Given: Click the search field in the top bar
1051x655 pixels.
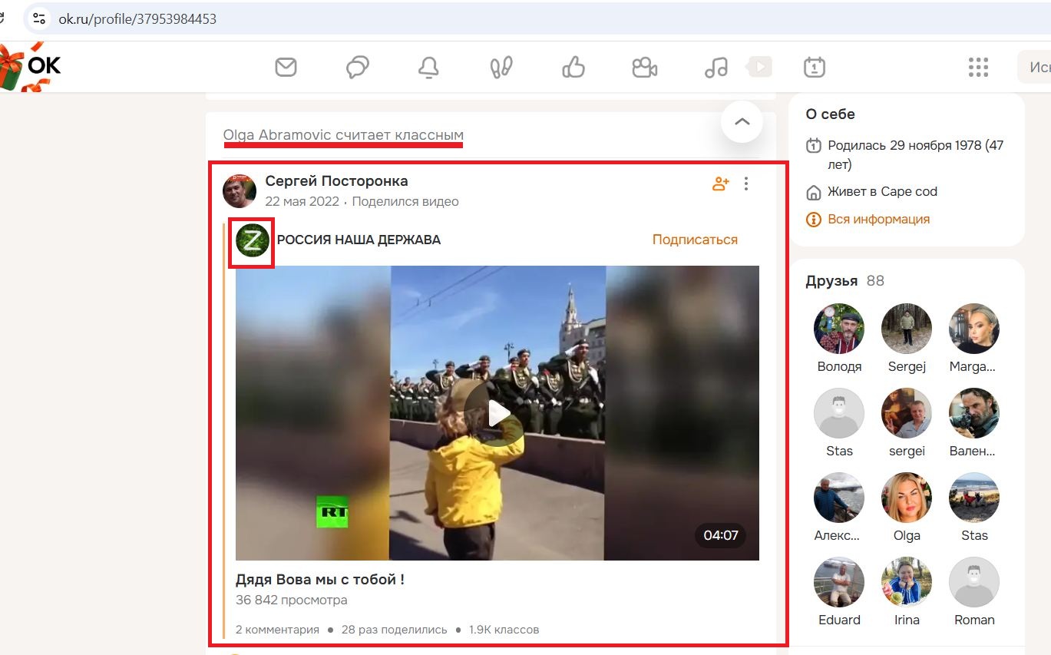Looking at the screenshot, I should point(1034,68).
